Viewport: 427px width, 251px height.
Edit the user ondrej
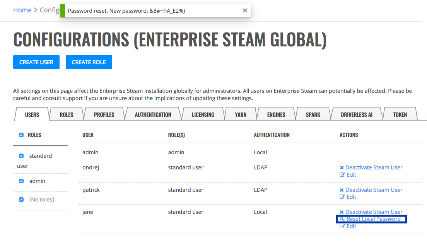click(x=348, y=175)
